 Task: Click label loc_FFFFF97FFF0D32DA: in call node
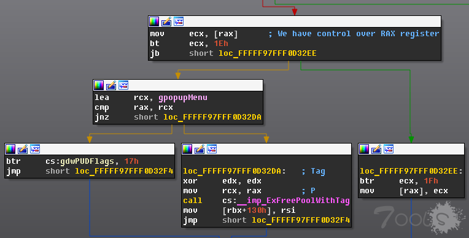pyautogui.click(x=234, y=171)
